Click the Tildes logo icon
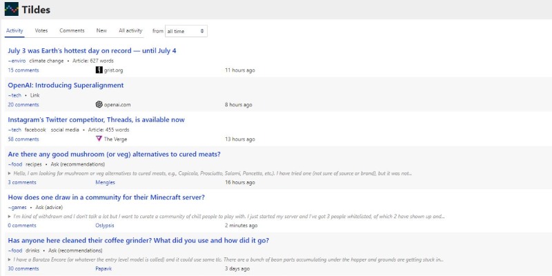The image size is (552, 276). [x=12, y=10]
